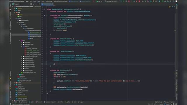This screenshot has height=105, width=187.
Task: Click the Resource Manager side stripe button
Action: pyautogui.click(x=11, y=38)
